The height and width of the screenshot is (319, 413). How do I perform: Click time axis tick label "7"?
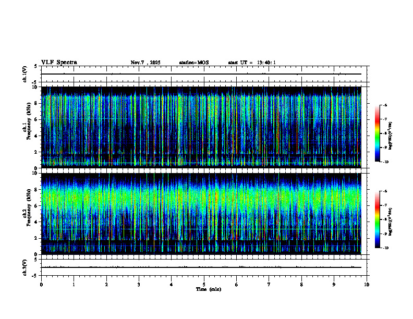(269, 285)
